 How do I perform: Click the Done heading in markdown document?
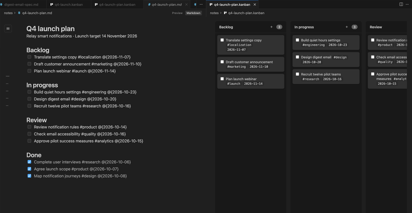(x=34, y=155)
